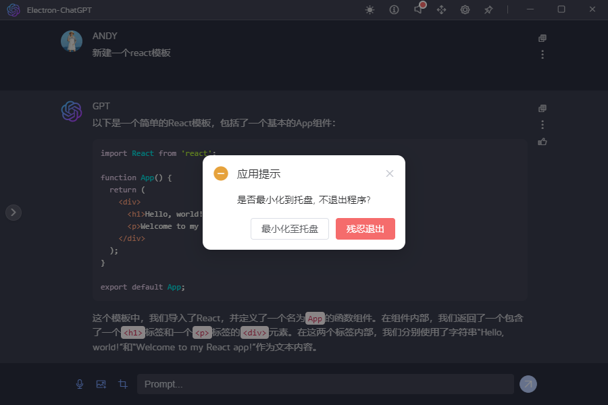Viewport: 608px width, 405px height.
Task: Pin the window with the pushpin icon
Action: pos(488,9)
